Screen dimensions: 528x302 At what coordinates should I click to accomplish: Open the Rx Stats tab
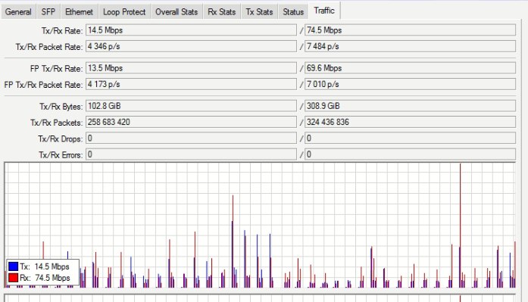click(x=221, y=12)
